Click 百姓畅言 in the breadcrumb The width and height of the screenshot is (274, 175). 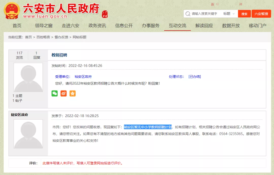click(x=43, y=37)
